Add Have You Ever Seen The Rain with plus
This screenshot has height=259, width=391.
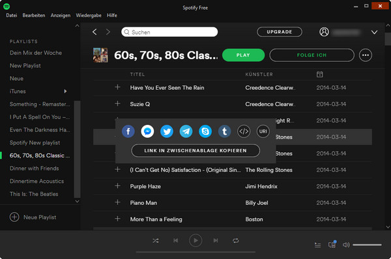[x=117, y=87]
